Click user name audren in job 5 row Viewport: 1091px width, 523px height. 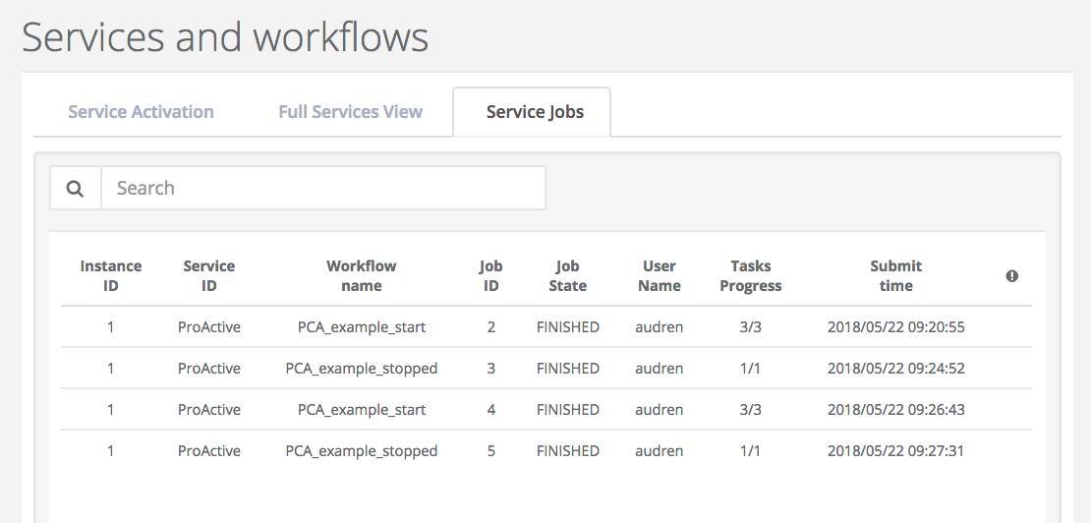659,451
